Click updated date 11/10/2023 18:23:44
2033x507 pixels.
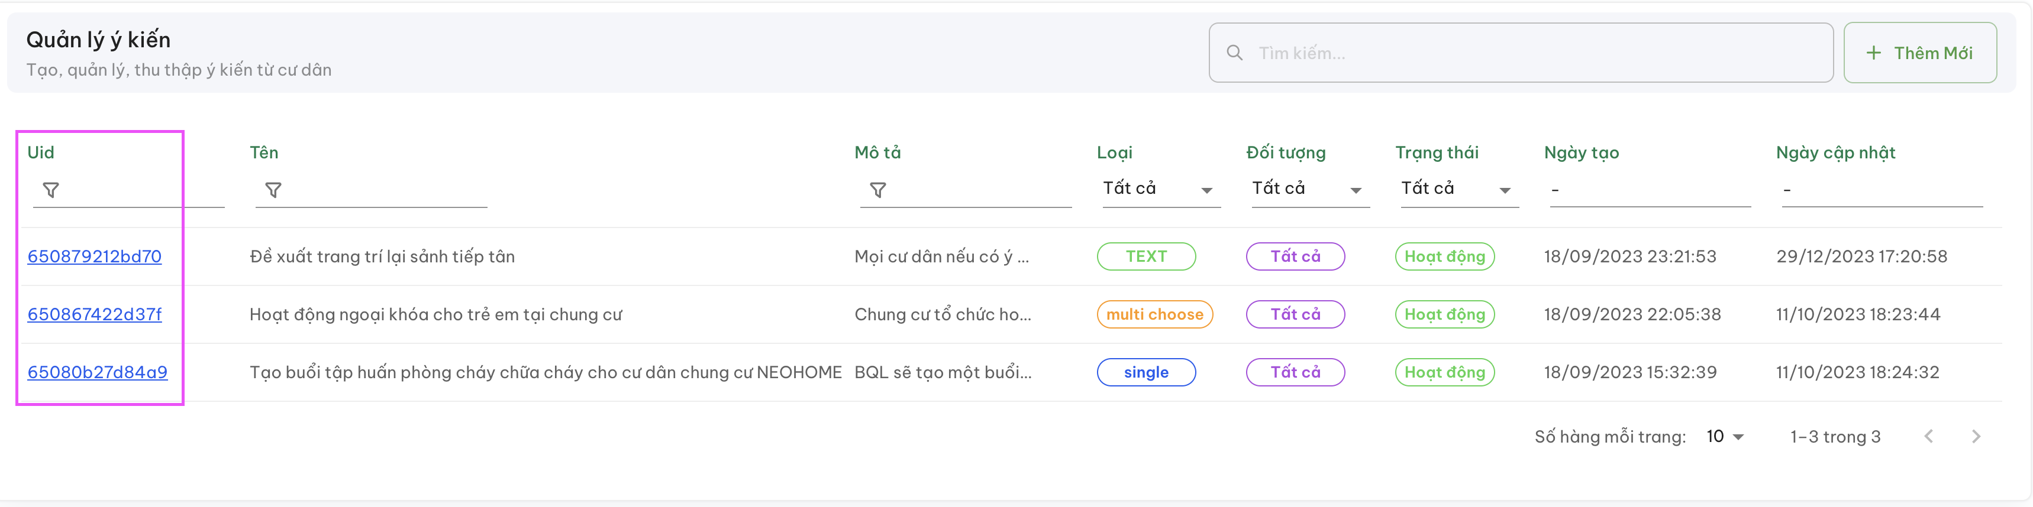click(1858, 314)
